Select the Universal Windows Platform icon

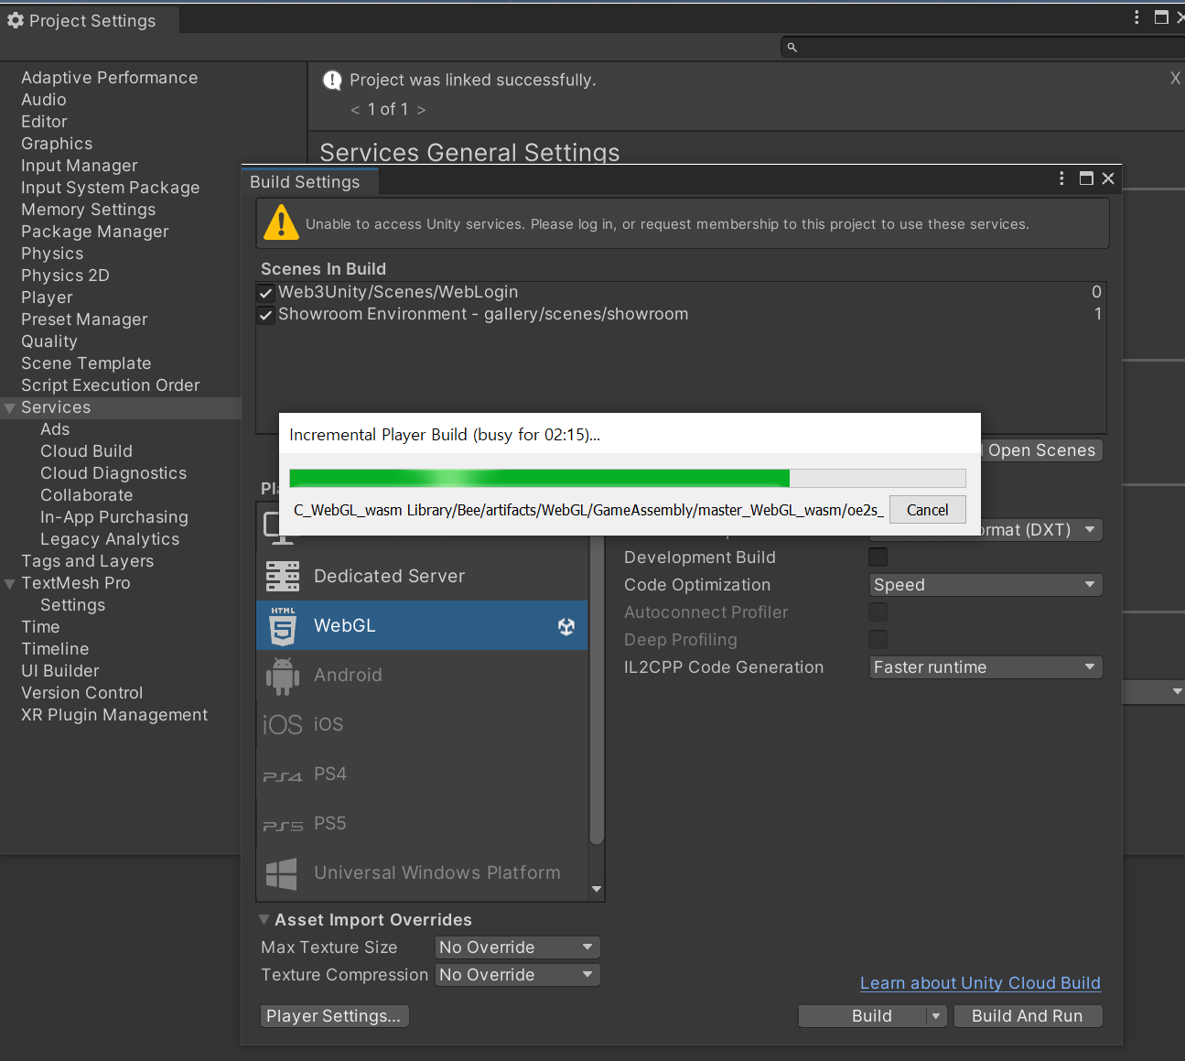point(282,873)
